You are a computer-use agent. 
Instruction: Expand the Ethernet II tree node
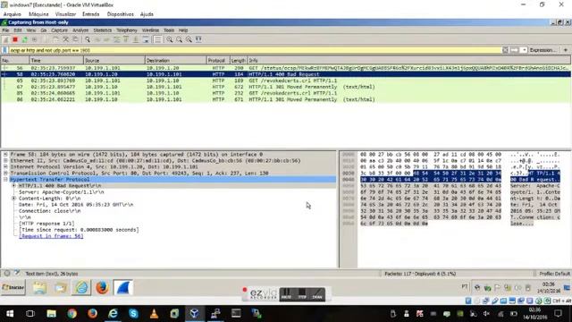(x=5, y=161)
